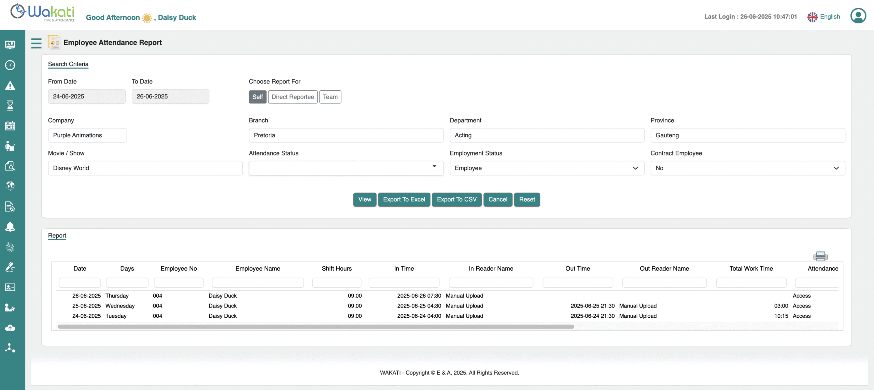Click the bell notifications sidebar icon
The height and width of the screenshot is (390, 874).
point(10,227)
